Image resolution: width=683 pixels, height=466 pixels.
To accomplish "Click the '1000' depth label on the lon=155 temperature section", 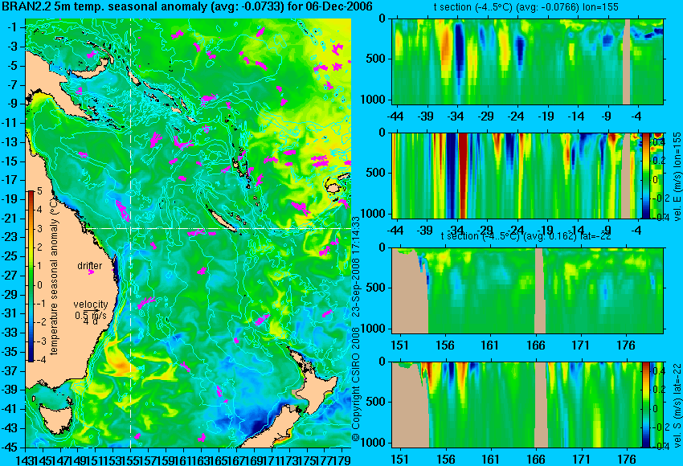I will tap(374, 100).
